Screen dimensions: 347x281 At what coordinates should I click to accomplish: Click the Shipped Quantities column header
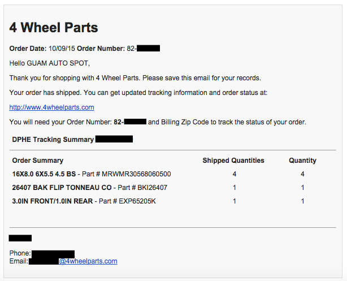coord(233,161)
